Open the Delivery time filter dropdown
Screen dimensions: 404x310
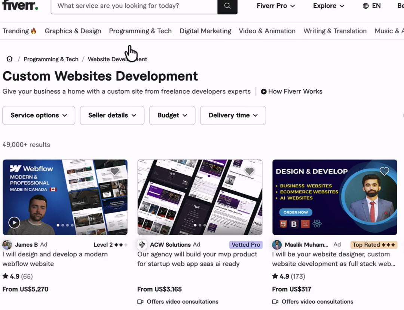[233, 115]
